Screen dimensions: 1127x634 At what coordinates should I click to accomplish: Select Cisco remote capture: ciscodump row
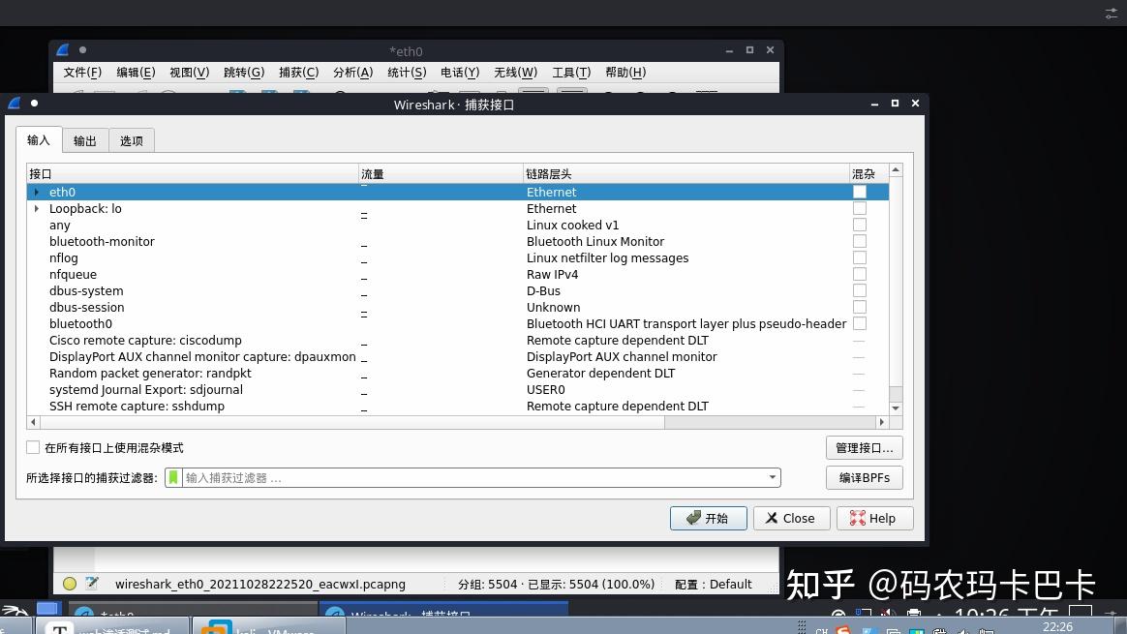(x=457, y=341)
